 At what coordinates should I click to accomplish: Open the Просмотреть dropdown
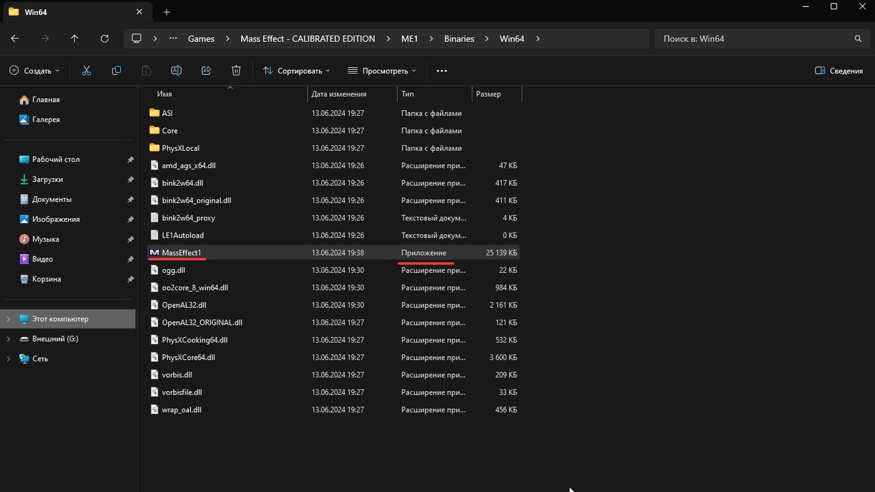coord(382,70)
